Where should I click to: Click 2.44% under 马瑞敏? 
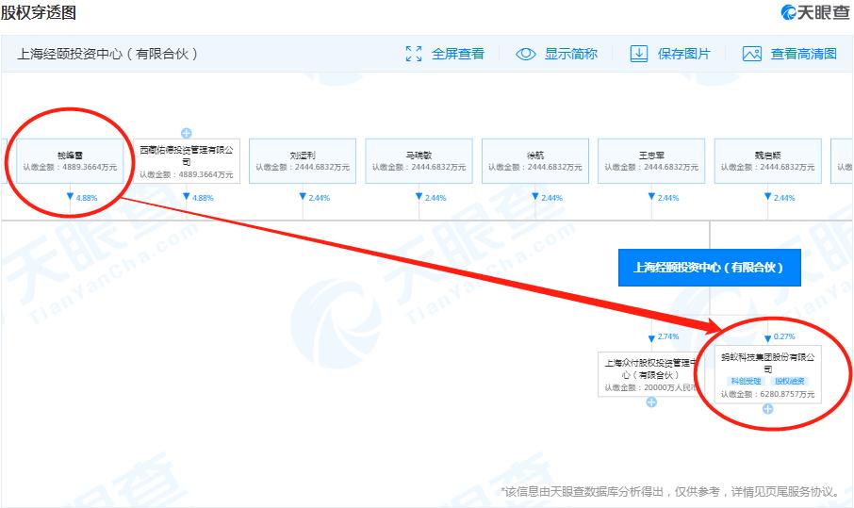pyautogui.click(x=435, y=198)
